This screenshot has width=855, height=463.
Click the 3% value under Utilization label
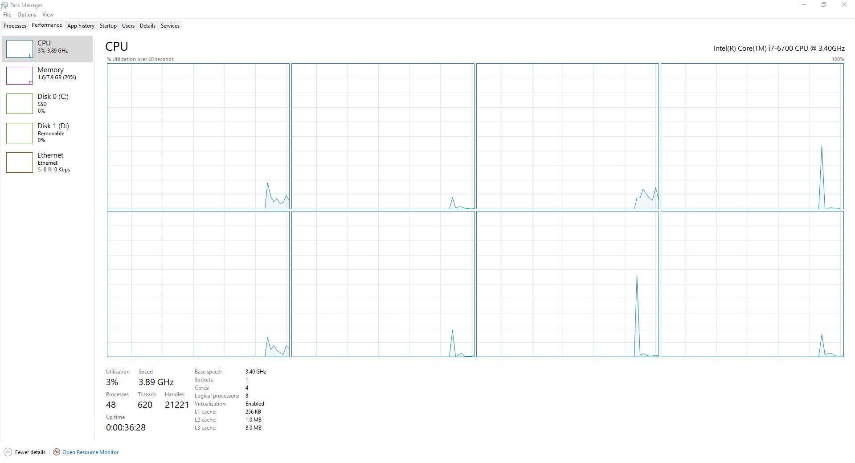click(x=112, y=382)
